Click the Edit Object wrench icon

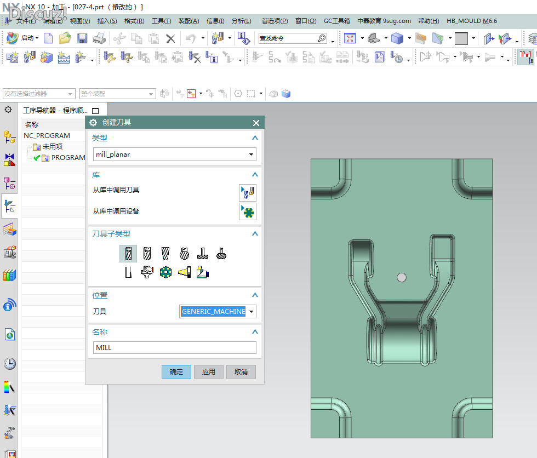point(110,57)
